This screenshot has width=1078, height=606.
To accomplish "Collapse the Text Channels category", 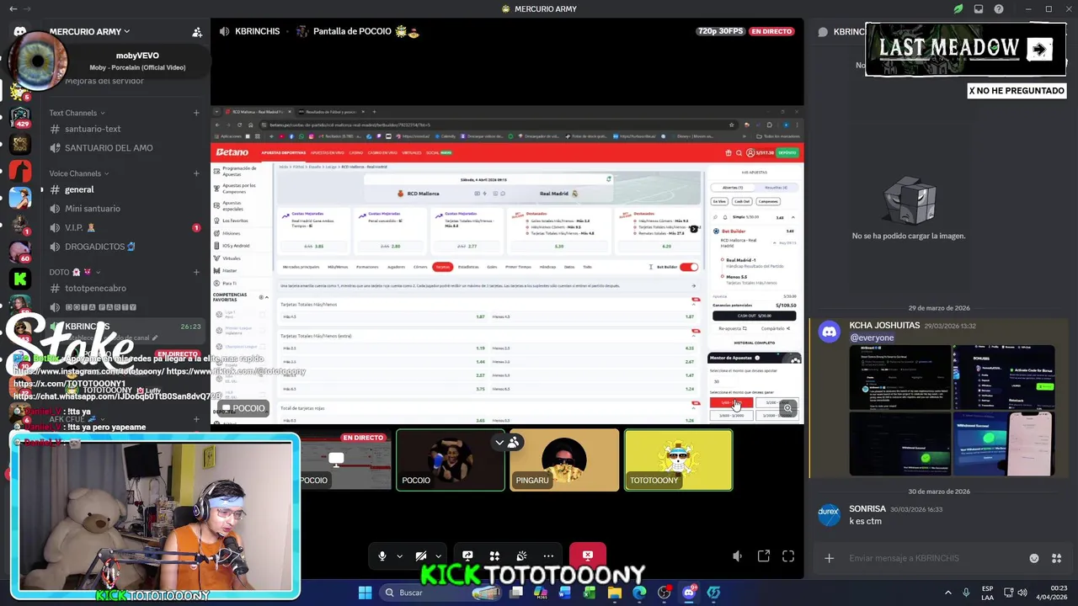I will pos(77,113).
